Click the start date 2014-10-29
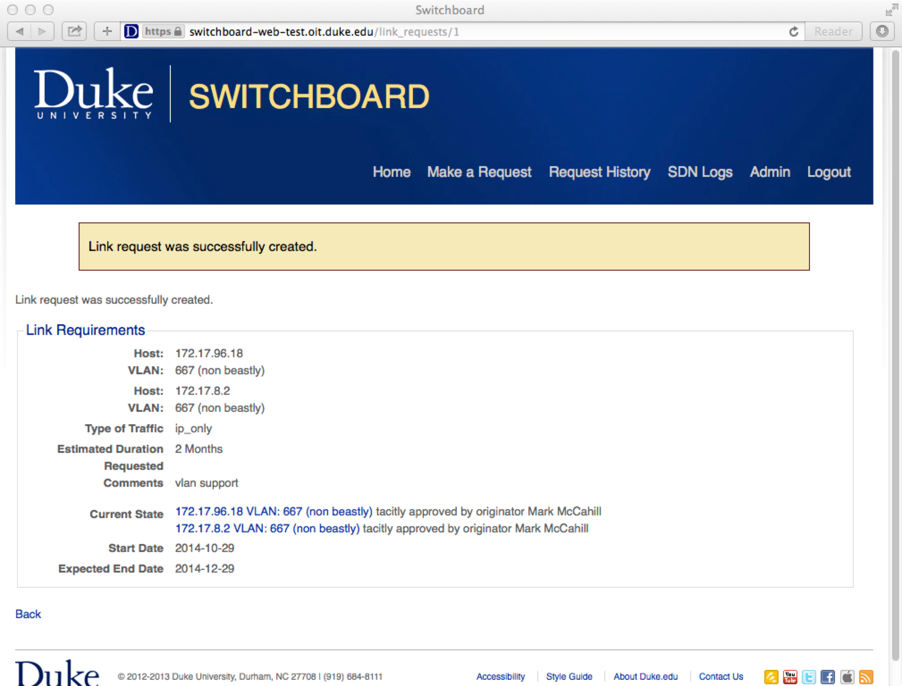Image resolution: width=902 pixels, height=686 pixels. pos(205,548)
